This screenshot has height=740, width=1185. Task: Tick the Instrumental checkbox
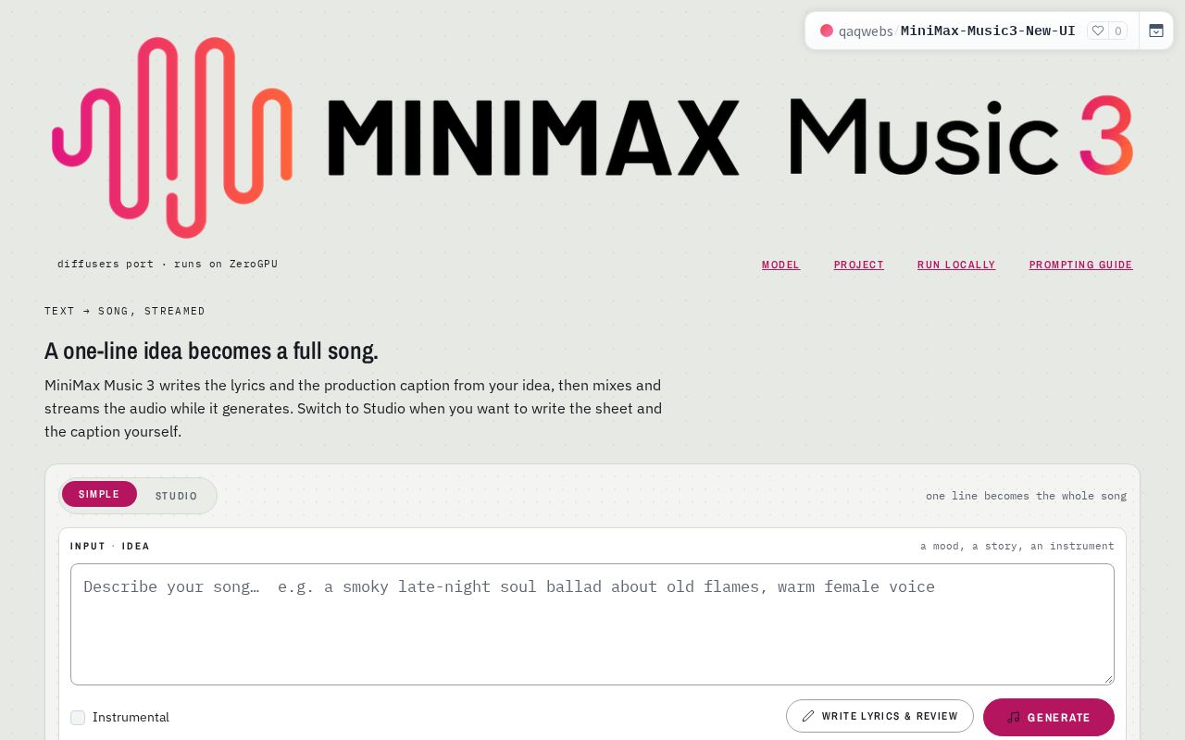pyautogui.click(x=78, y=718)
